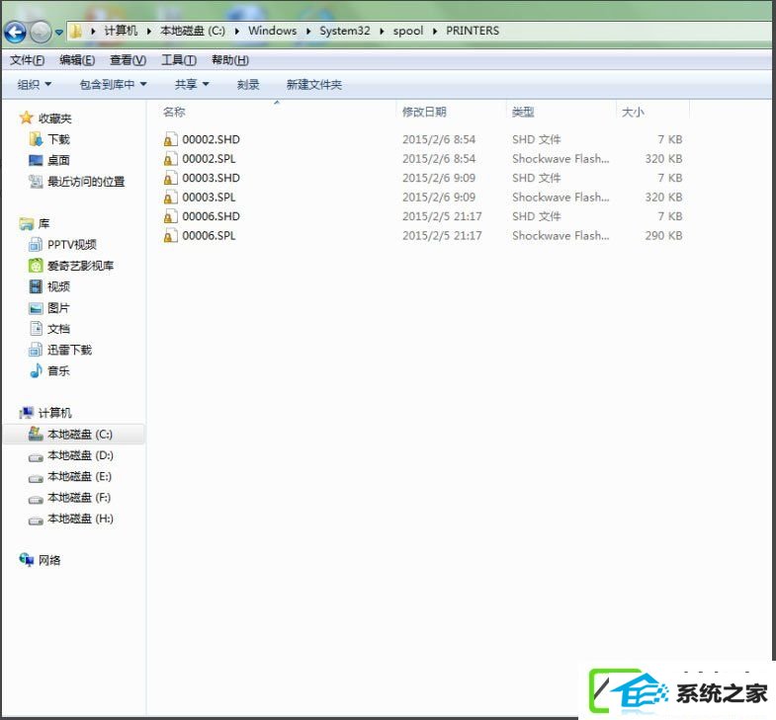Select file icon of 00002.SHD
Viewport: 776px width, 720px height.
[x=170, y=139]
